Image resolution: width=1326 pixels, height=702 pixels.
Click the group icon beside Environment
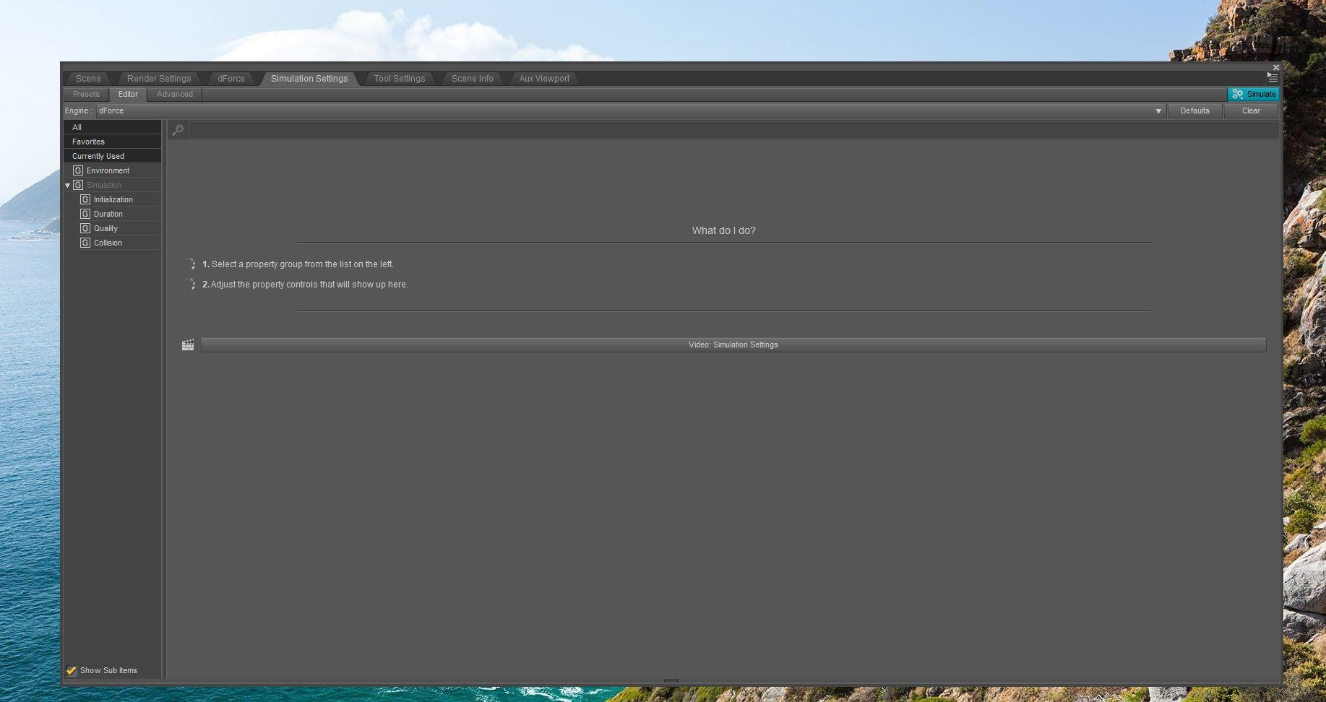click(78, 170)
